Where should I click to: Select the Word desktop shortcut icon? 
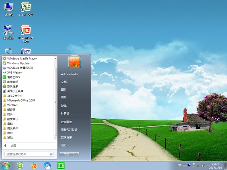coord(26,51)
